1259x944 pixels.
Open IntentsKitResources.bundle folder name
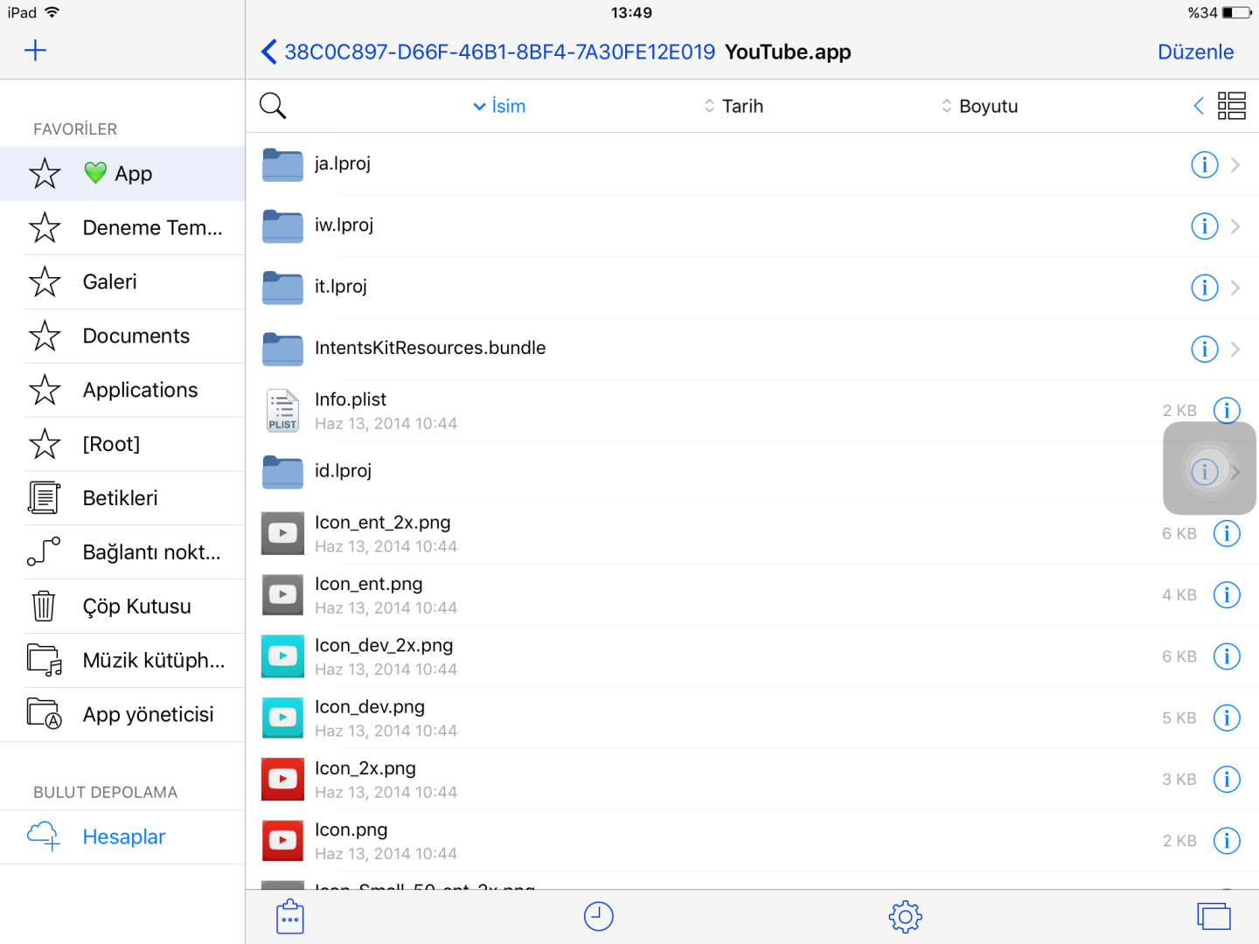[430, 348]
